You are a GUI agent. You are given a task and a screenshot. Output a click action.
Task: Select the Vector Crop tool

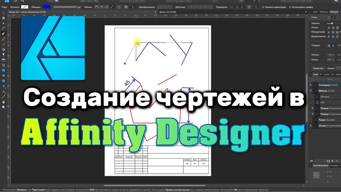(3, 65)
